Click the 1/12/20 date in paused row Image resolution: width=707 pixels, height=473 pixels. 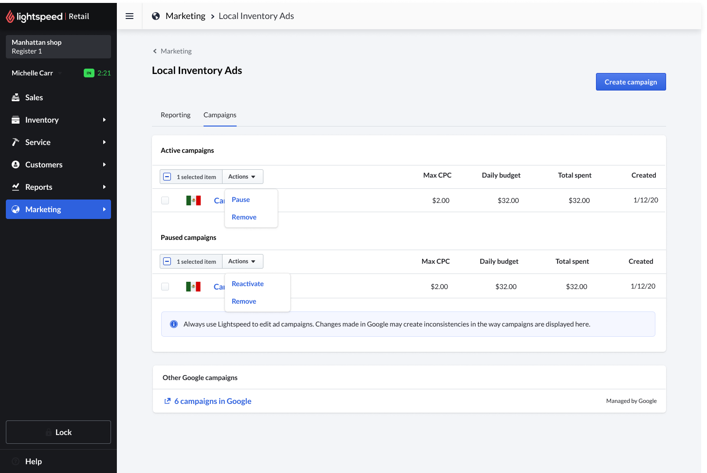[x=643, y=286]
